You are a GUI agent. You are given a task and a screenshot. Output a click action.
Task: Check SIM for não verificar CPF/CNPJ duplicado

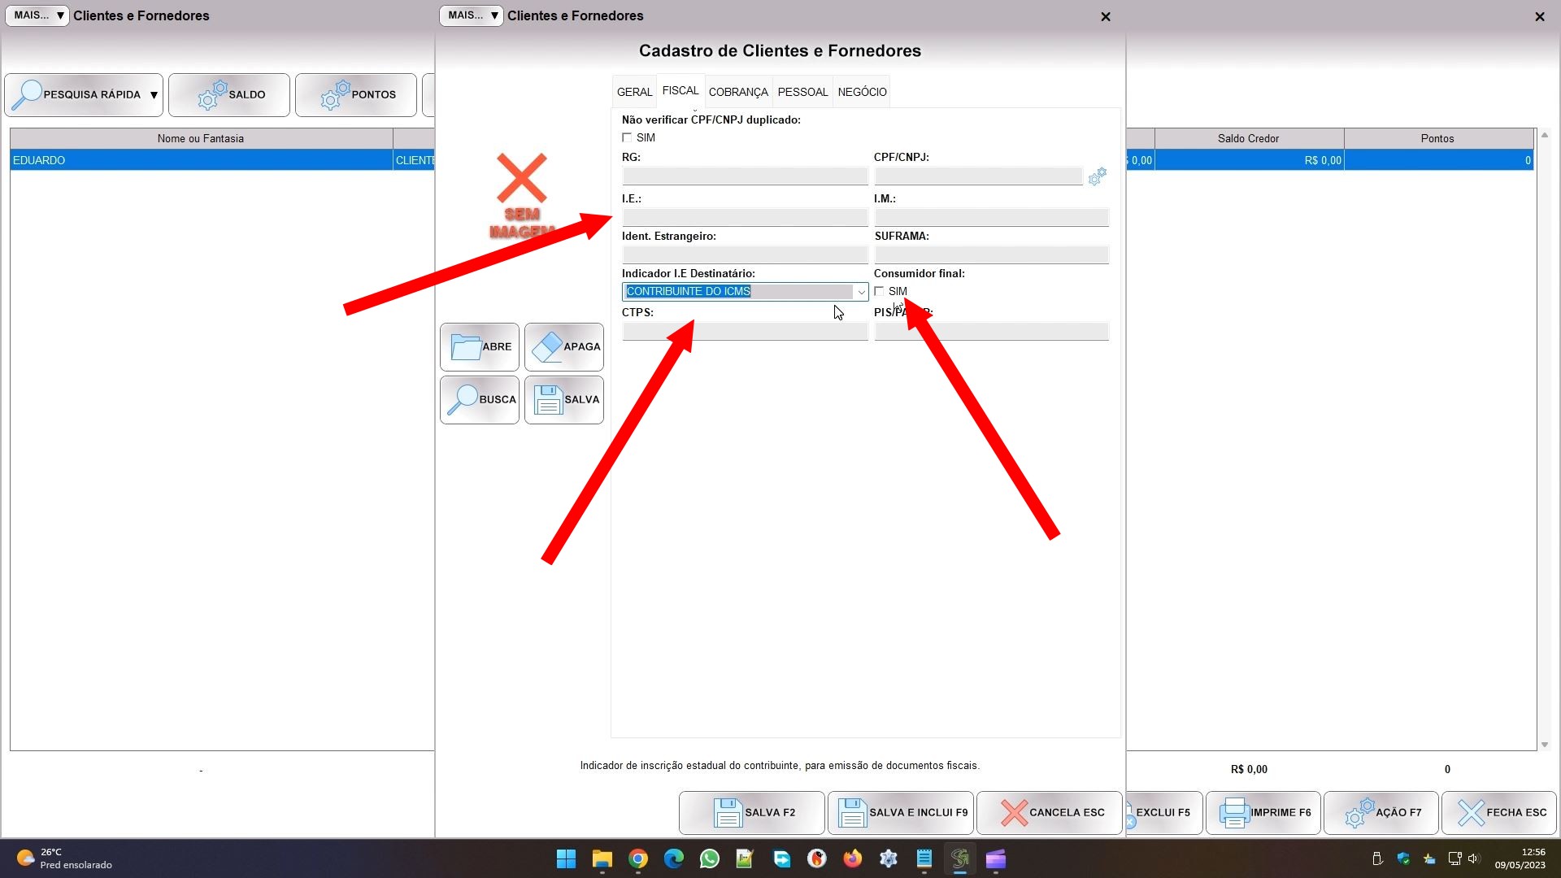(627, 138)
